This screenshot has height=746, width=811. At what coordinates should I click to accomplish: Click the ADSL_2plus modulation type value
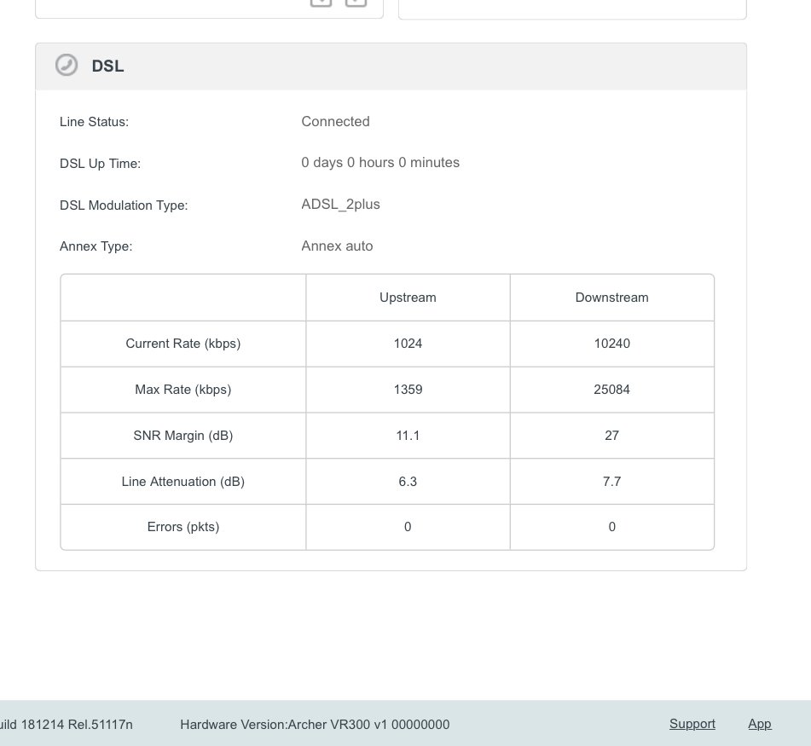(340, 205)
